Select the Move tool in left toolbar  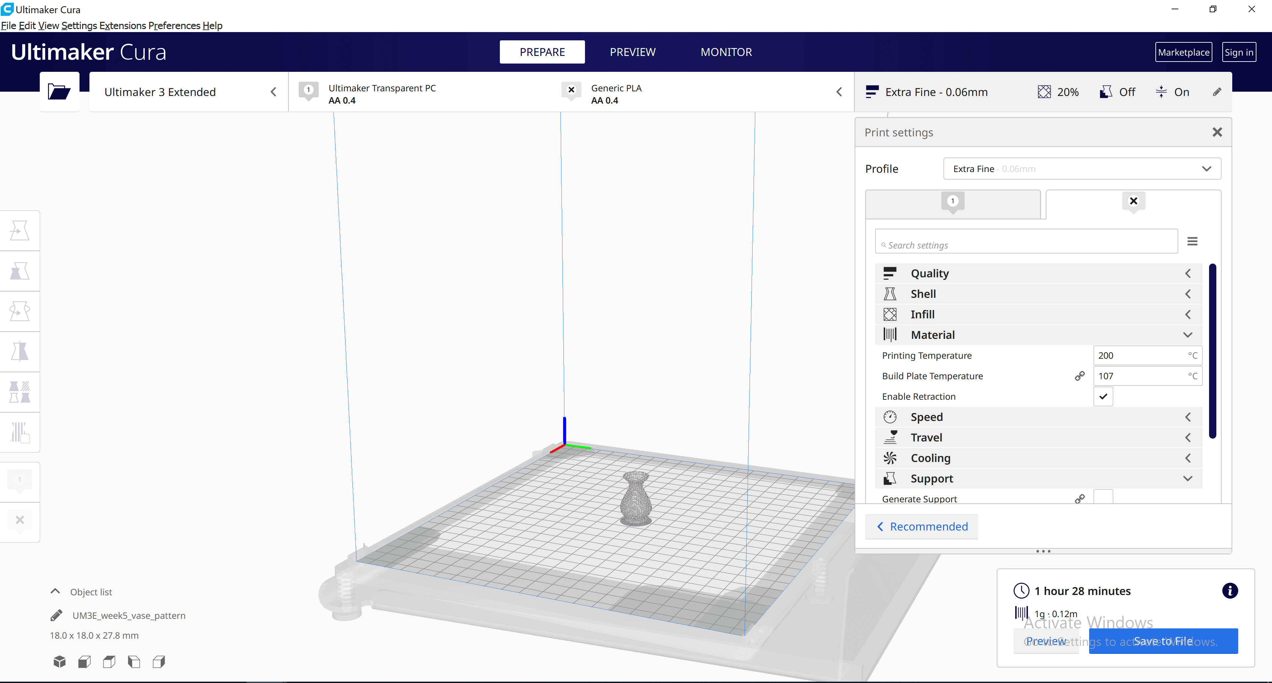(x=20, y=230)
